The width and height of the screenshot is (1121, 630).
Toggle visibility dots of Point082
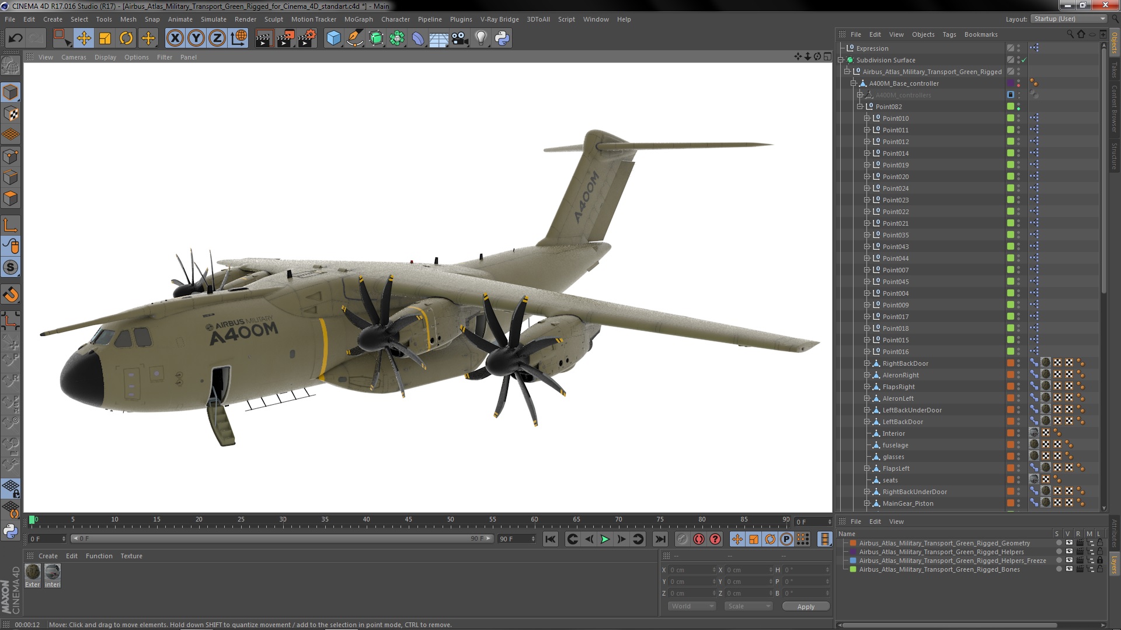pos(1019,107)
